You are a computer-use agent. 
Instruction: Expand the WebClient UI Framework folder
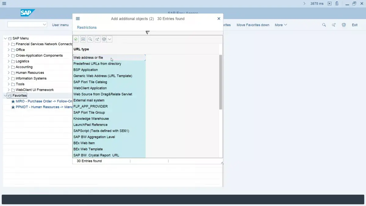[x=9, y=90]
